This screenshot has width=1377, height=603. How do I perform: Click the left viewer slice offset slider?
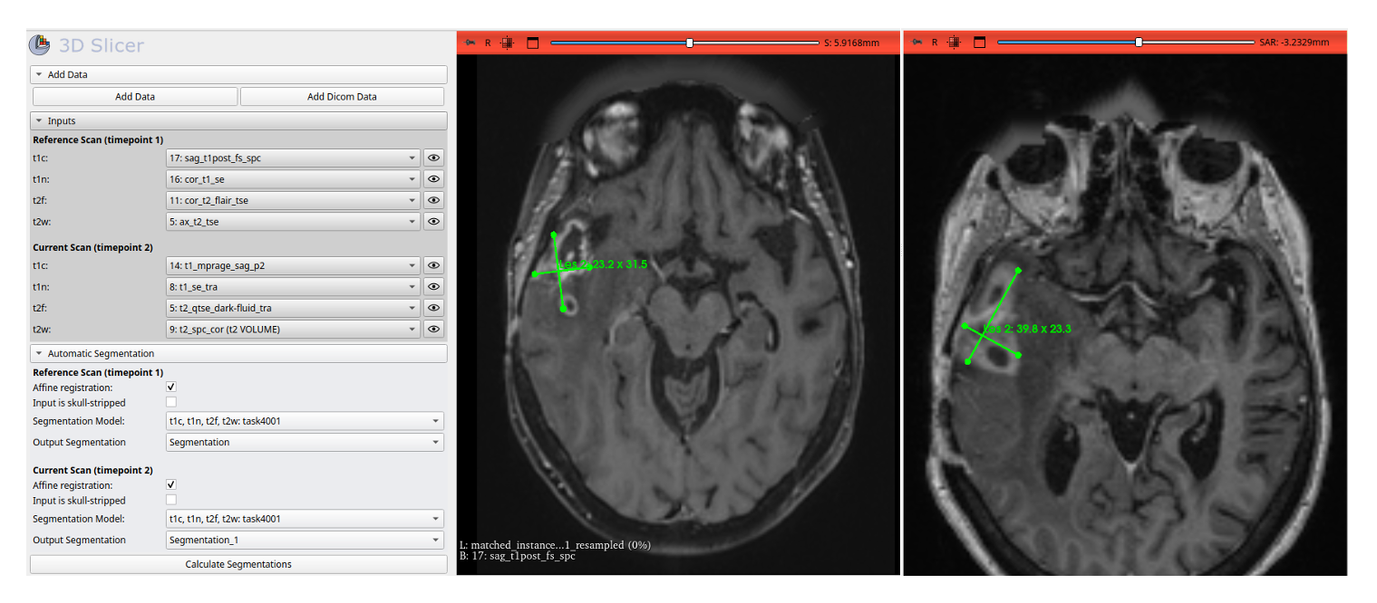(690, 43)
